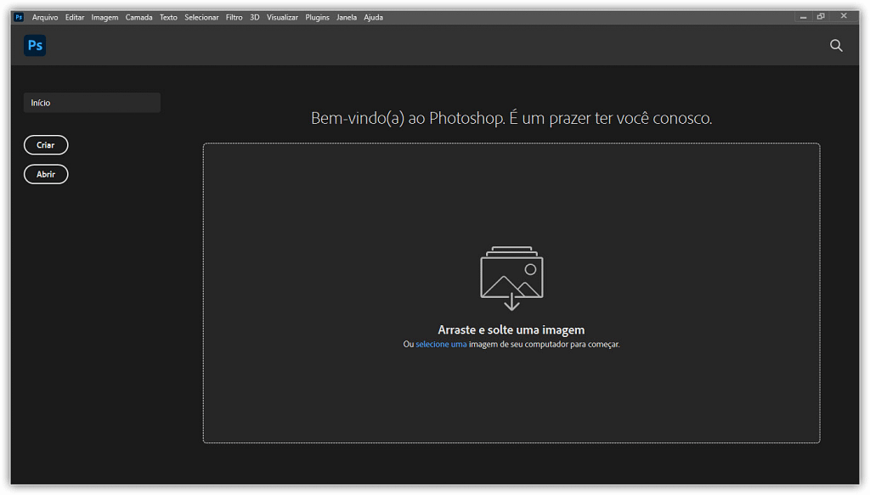This screenshot has height=495, width=870.
Task: Close the Photoshop window
Action: pos(844,16)
